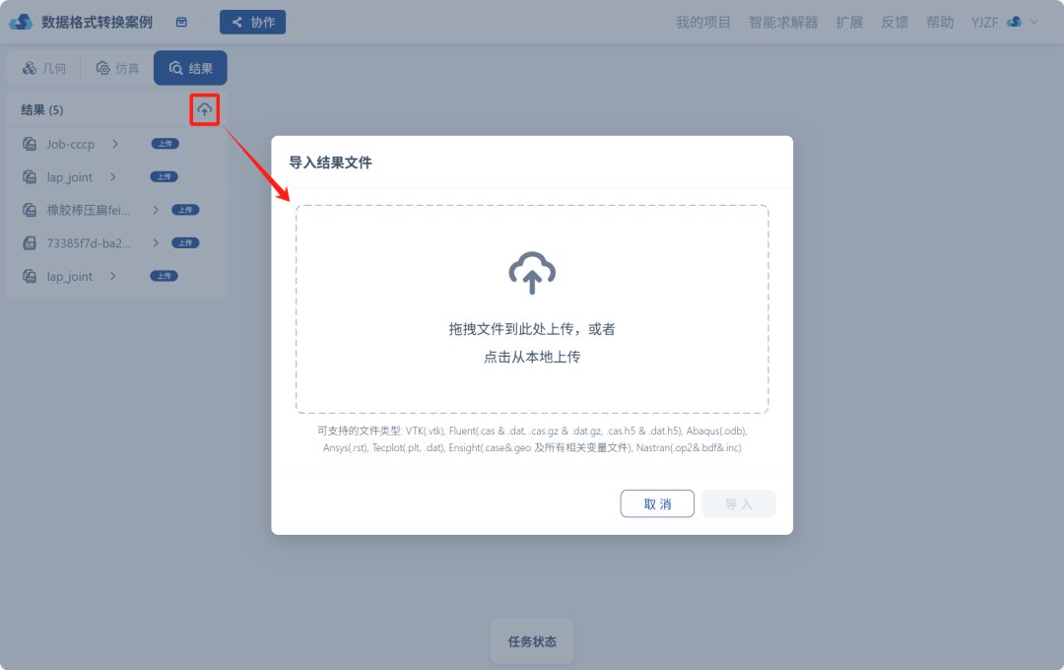Expand the 73385f7d-ba2 result chevron
Viewport: 1064px width, 670px height.
pyautogui.click(x=156, y=243)
